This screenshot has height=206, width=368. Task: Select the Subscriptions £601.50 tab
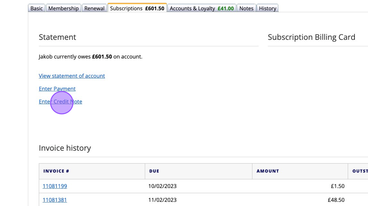pyautogui.click(x=137, y=8)
